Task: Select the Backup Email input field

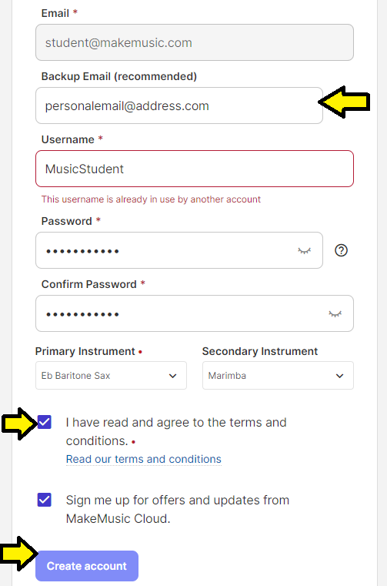Action: click(x=179, y=105)
